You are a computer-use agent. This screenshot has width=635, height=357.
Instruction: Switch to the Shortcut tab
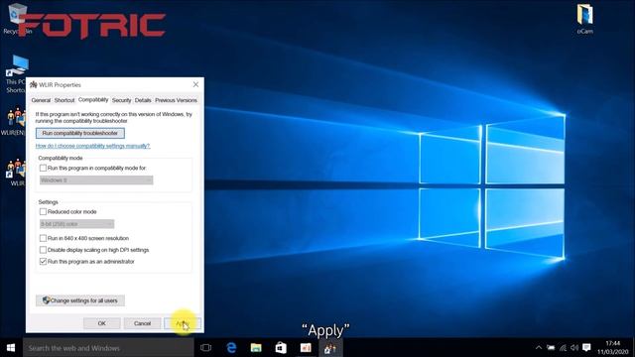[x=64, y=100]
